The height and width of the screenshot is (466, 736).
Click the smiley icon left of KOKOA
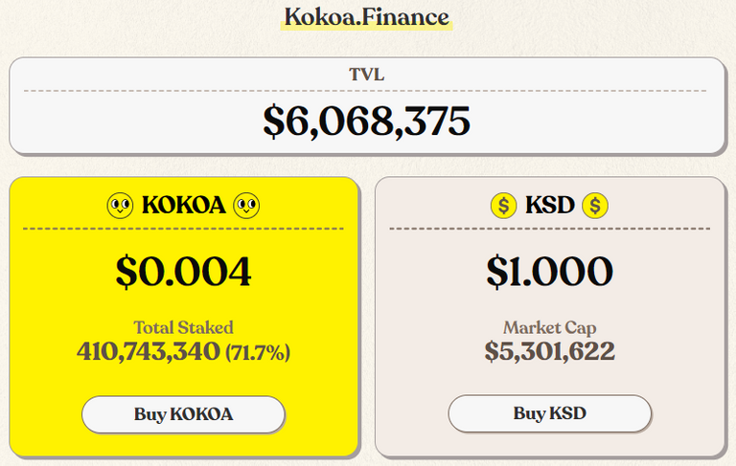(x=120, y=205)
